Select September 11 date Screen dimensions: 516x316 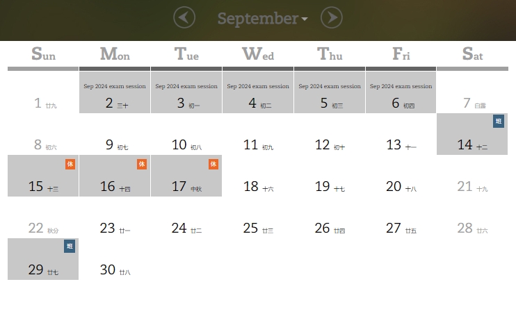click(x=258, y=145)
